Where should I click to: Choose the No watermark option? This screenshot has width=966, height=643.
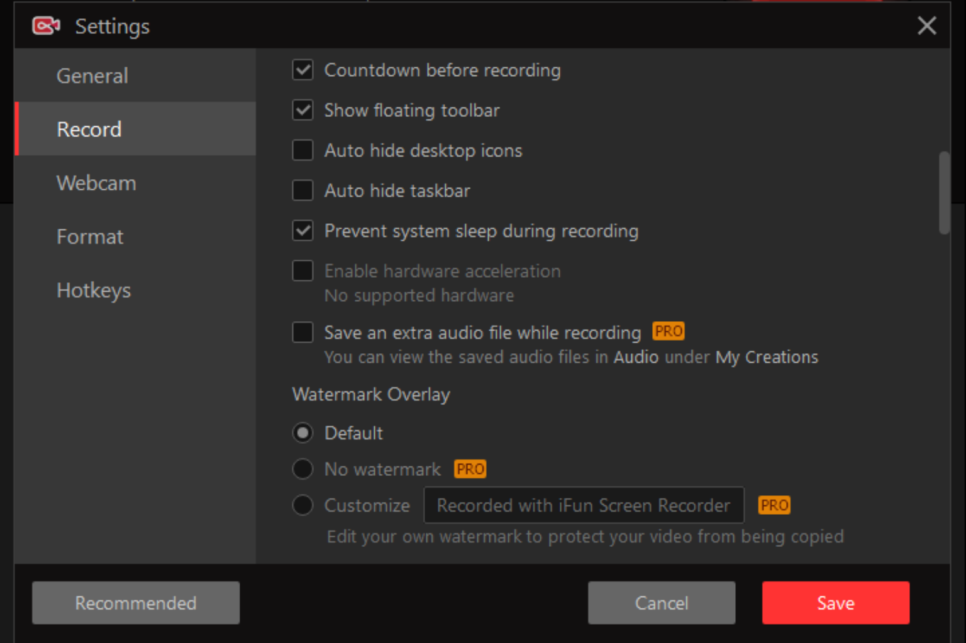pos(303,469)
